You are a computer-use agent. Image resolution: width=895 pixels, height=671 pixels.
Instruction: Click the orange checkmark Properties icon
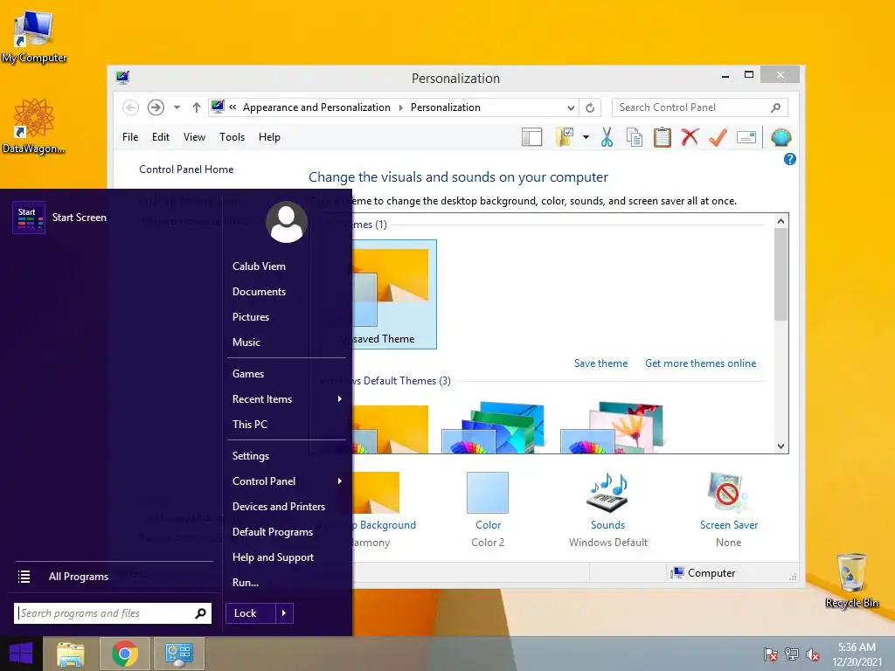(718, 137)
